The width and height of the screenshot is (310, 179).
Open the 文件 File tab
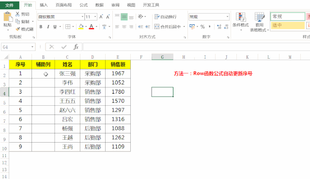(10, 5)
